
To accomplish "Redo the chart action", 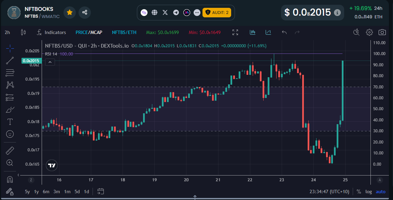I will [x=297, y=32].
